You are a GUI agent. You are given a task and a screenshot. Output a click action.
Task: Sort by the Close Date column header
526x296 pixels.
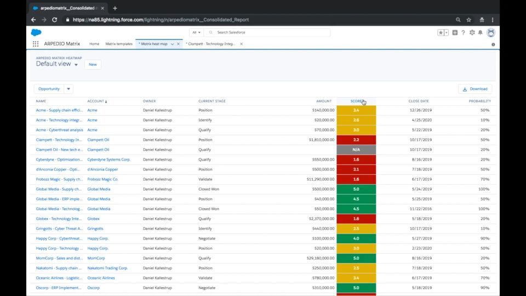(418, 101)
